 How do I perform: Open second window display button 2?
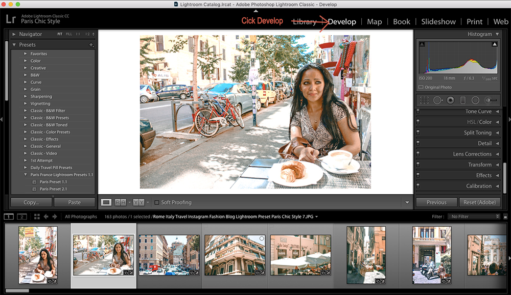(x=22, y=217)
